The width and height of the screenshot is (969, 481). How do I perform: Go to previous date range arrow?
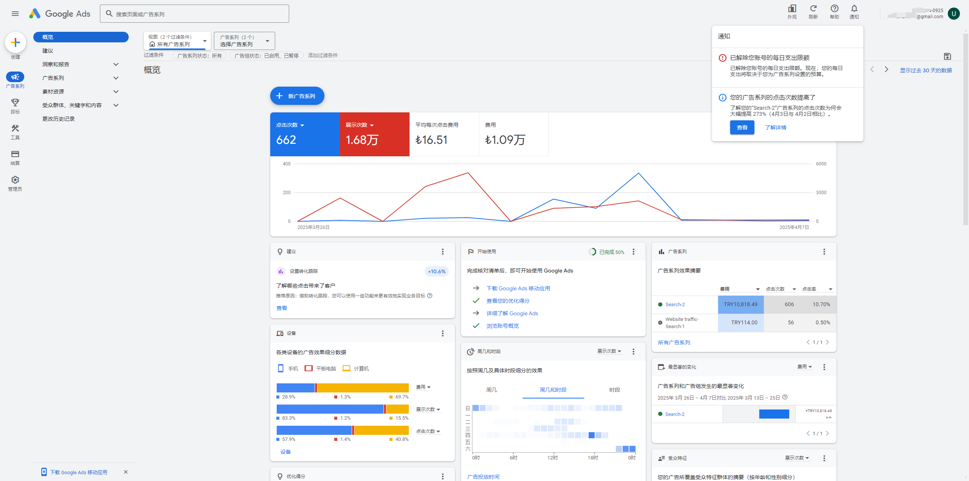[x=872, y=70]
